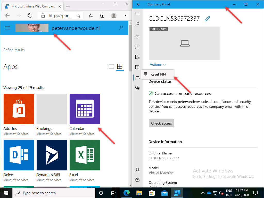Open the Home icon in Company Portal sidebar
264x198 pixels.
click(x=137, y=36)
